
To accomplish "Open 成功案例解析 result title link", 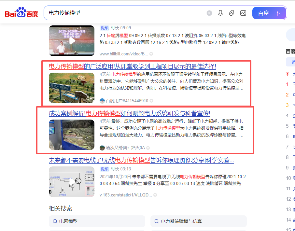I will click(130, 113).
